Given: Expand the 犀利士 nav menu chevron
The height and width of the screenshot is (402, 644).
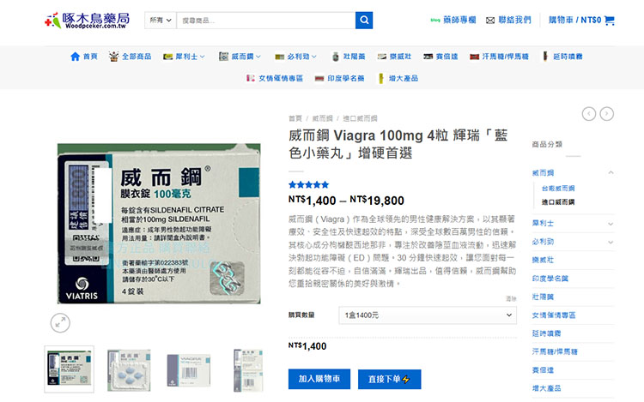Looking at the screenshot, I should click(202, 57).
